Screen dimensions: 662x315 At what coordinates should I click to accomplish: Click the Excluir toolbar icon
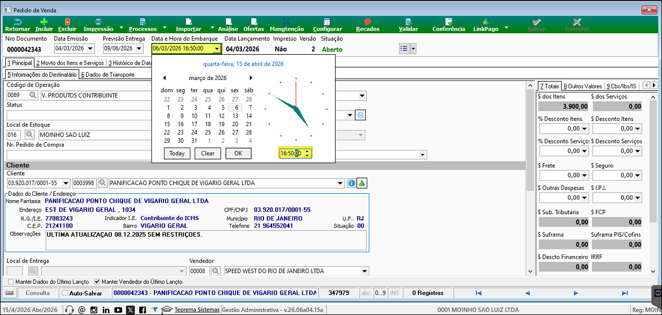tap(67, 21)
